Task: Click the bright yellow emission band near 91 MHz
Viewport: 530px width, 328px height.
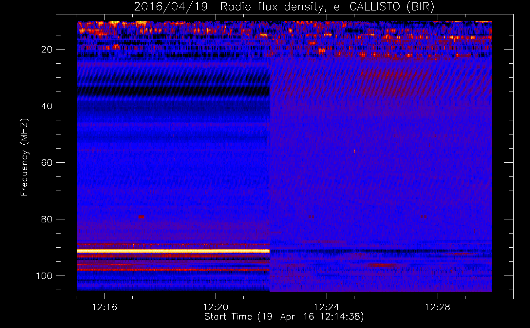Action: (x=173, y=251)
